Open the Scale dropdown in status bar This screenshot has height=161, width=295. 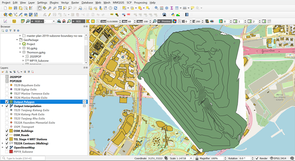pyautogui.click(x=191, y=158)
